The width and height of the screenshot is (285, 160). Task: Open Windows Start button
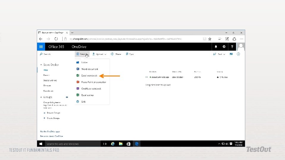[41, 144]
